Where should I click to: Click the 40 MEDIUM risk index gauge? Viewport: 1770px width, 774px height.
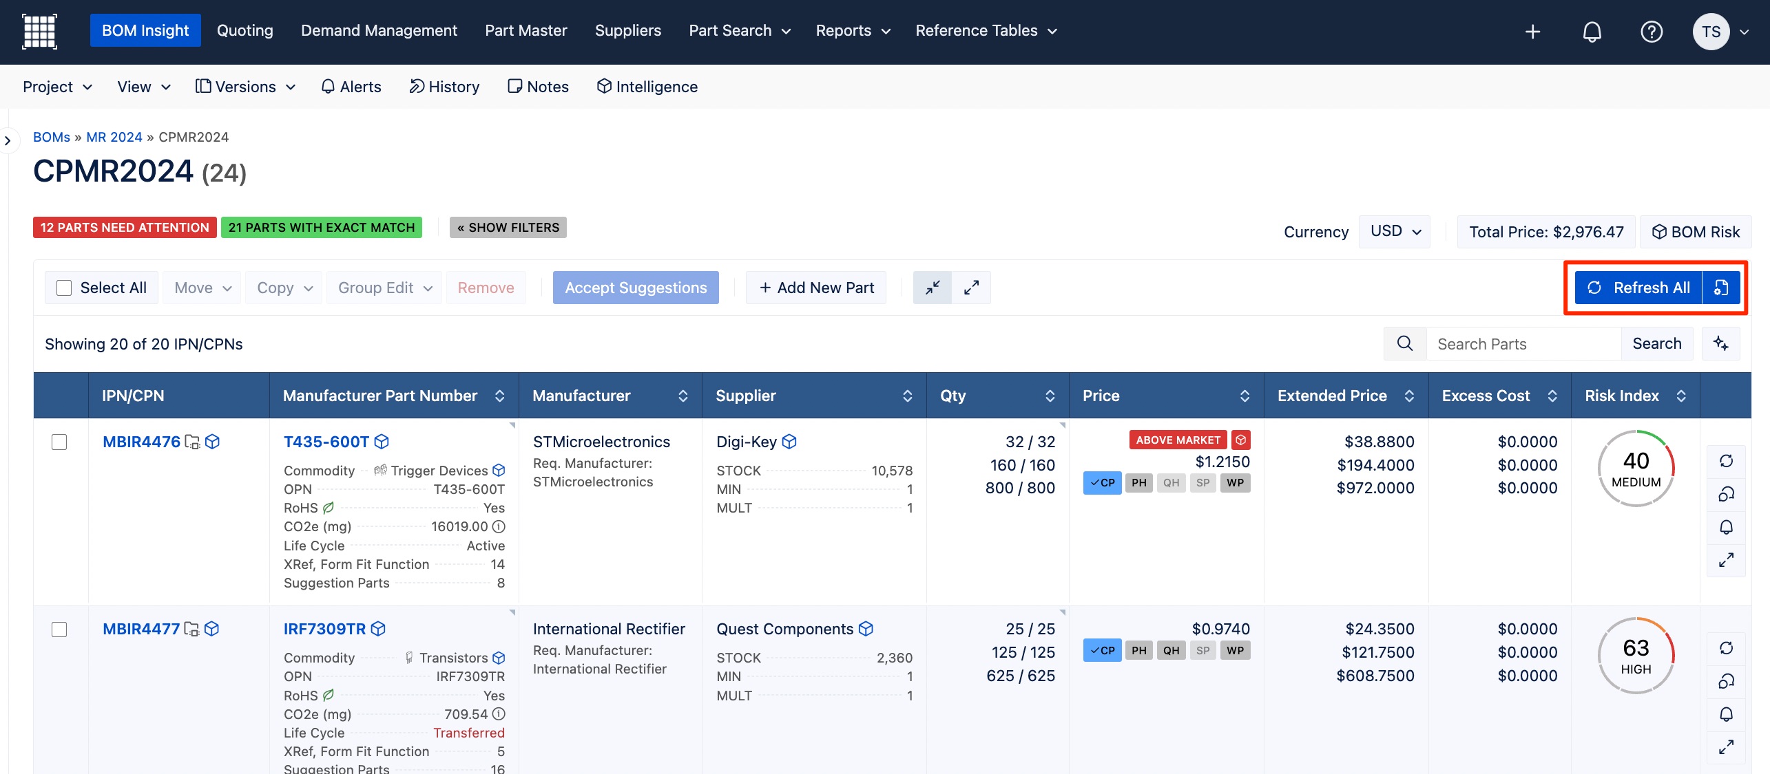coord(1636,469)
